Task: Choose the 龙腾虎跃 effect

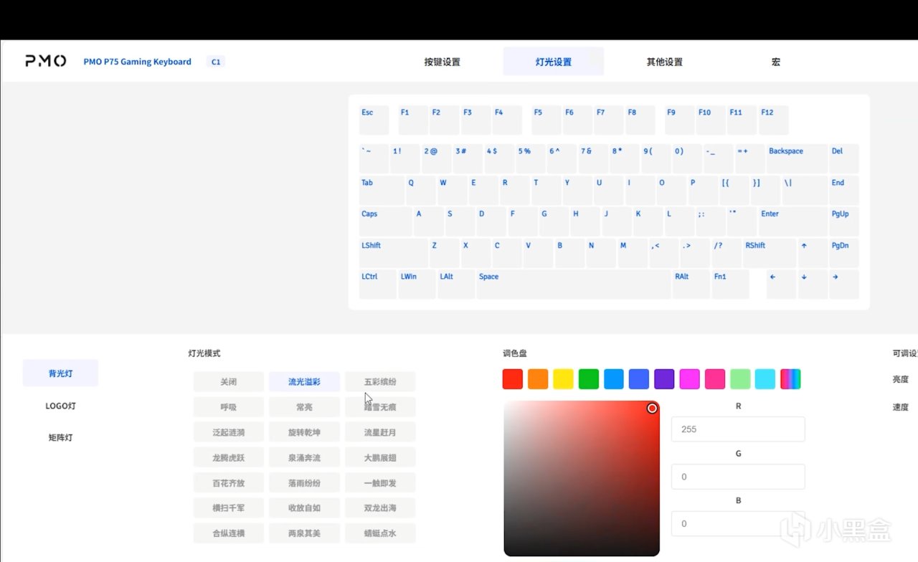Action: [x=229, y=457]
